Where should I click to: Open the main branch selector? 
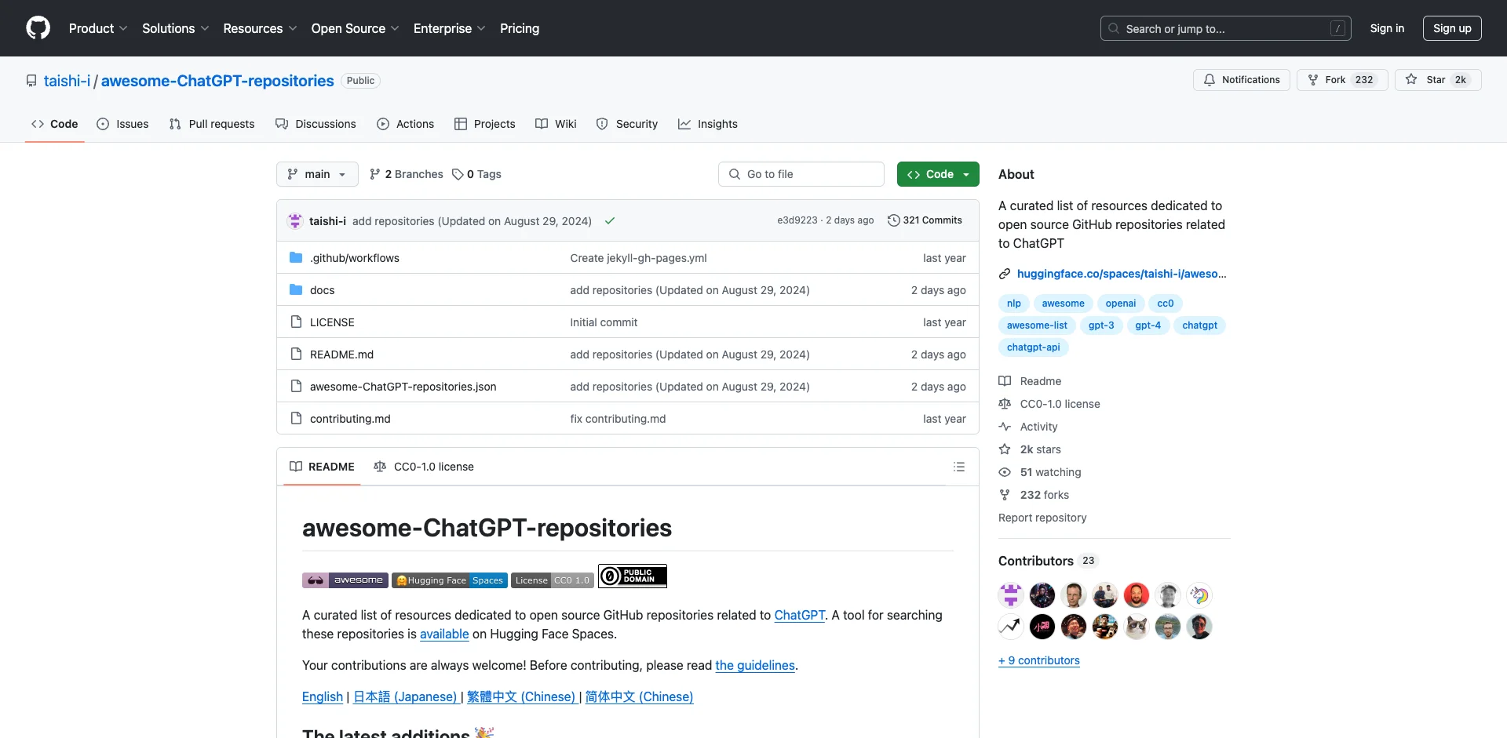point(317,174)
